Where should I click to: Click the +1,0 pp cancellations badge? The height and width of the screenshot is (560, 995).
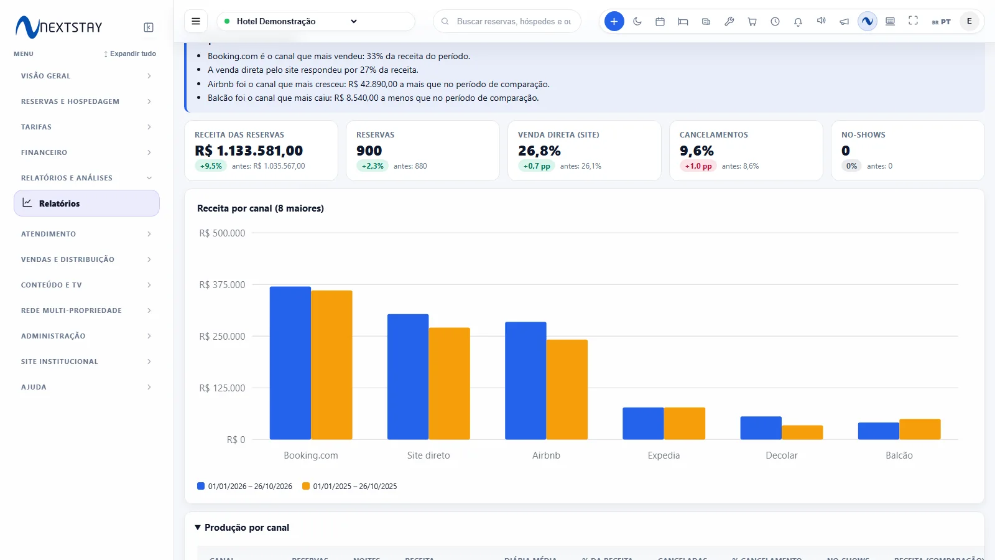click(698, 166)
